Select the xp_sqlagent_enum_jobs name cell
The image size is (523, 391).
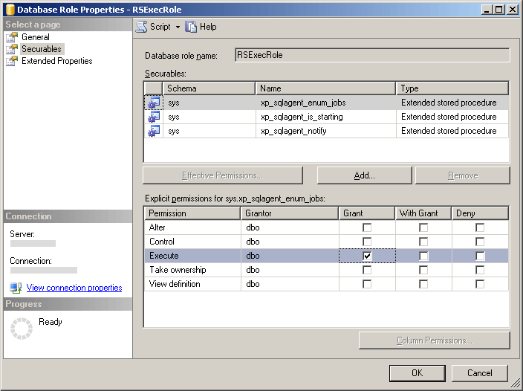point(326,103)
